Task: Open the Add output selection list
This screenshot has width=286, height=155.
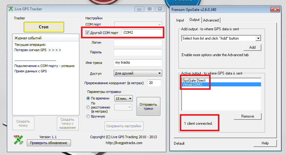Action: pos(221,38)
